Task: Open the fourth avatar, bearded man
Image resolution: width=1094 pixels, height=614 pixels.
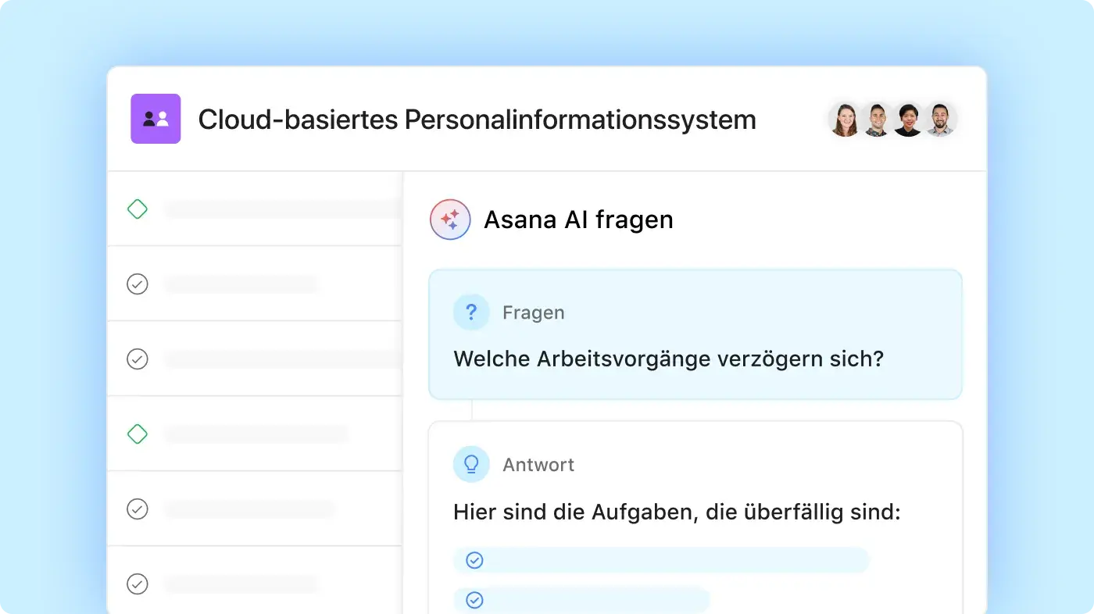Action: tap(940, 120)
